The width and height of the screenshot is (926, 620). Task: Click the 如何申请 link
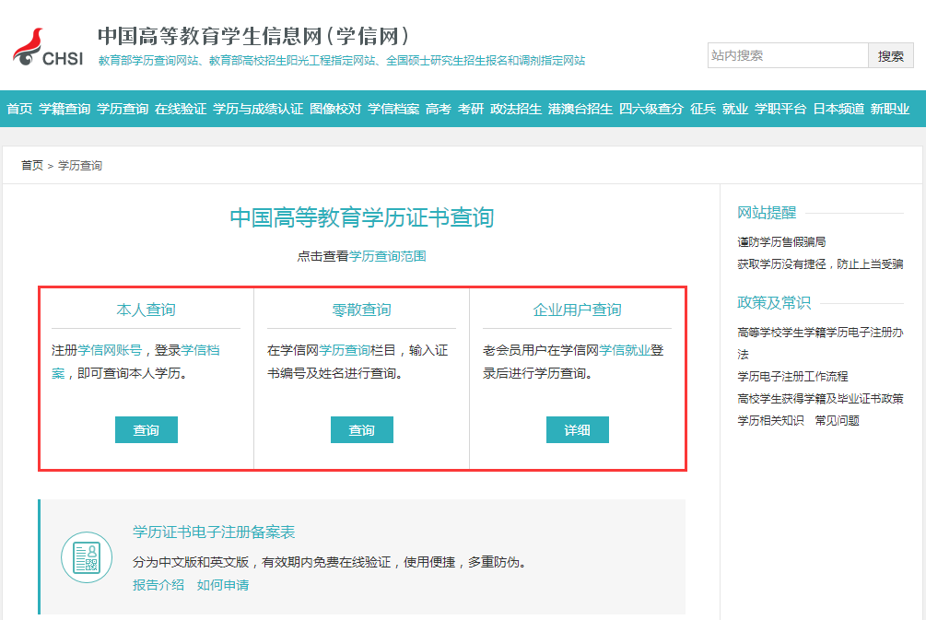click(x=222, y=585)
